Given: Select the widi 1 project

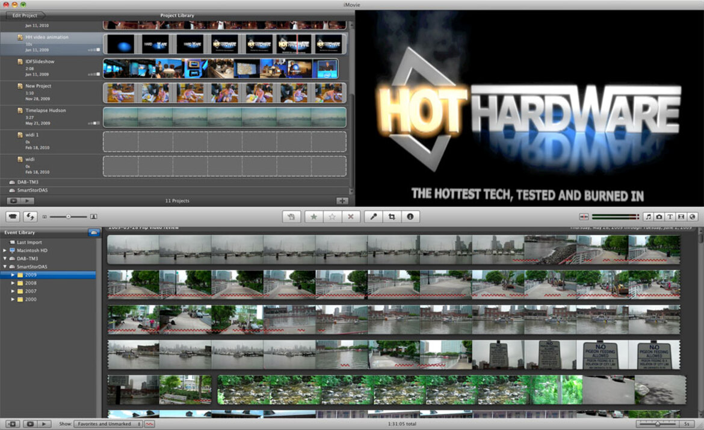Looking at the screenshot, I should [x=51, y=141].
